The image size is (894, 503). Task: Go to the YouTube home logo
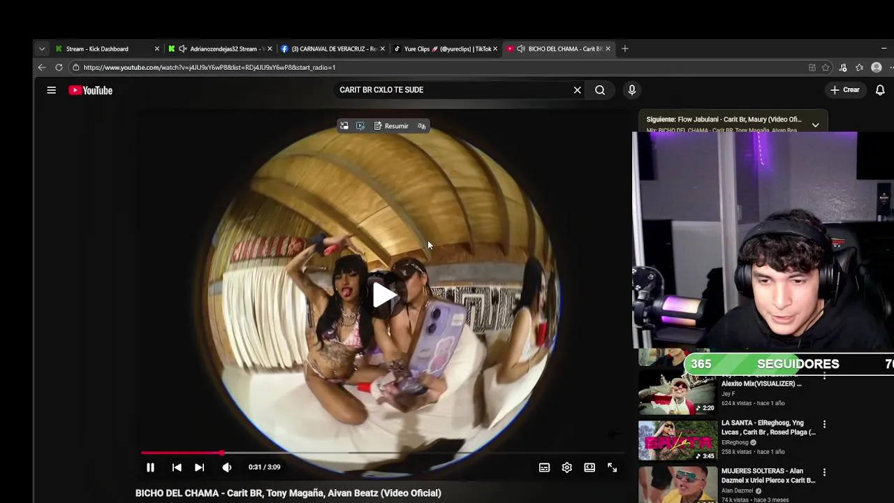pos(90,90)
